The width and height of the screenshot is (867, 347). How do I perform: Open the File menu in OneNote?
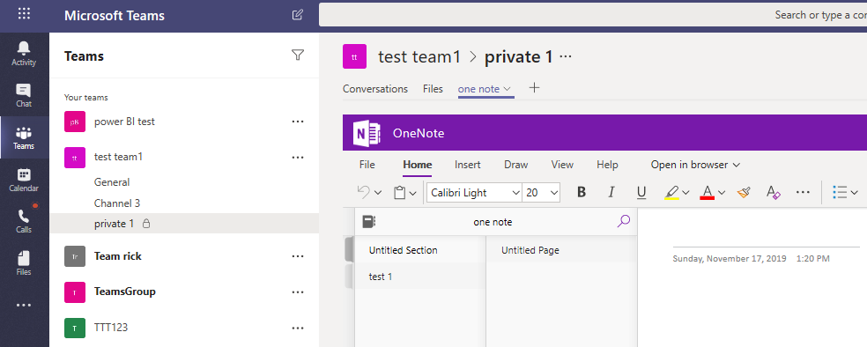pos(367,165)
